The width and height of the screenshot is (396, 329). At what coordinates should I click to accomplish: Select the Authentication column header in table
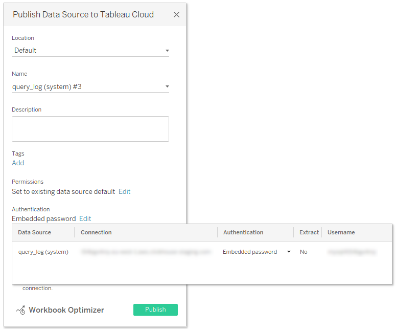[243, 232]
